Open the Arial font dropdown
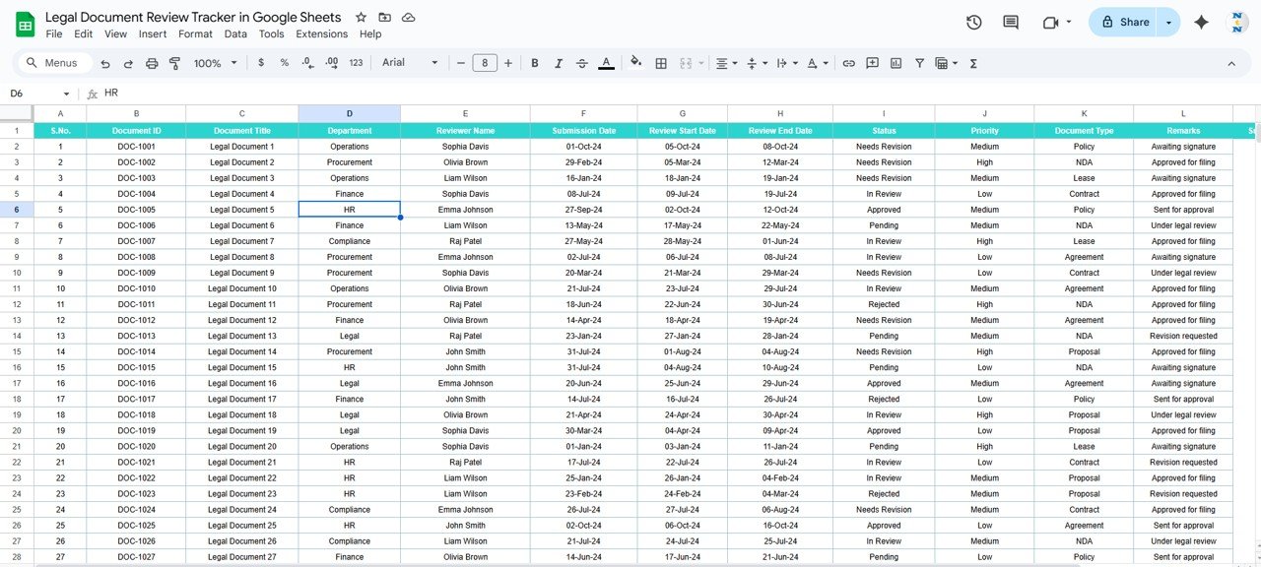This screenshot has height=567, width=1261. (x=410, y=63)
